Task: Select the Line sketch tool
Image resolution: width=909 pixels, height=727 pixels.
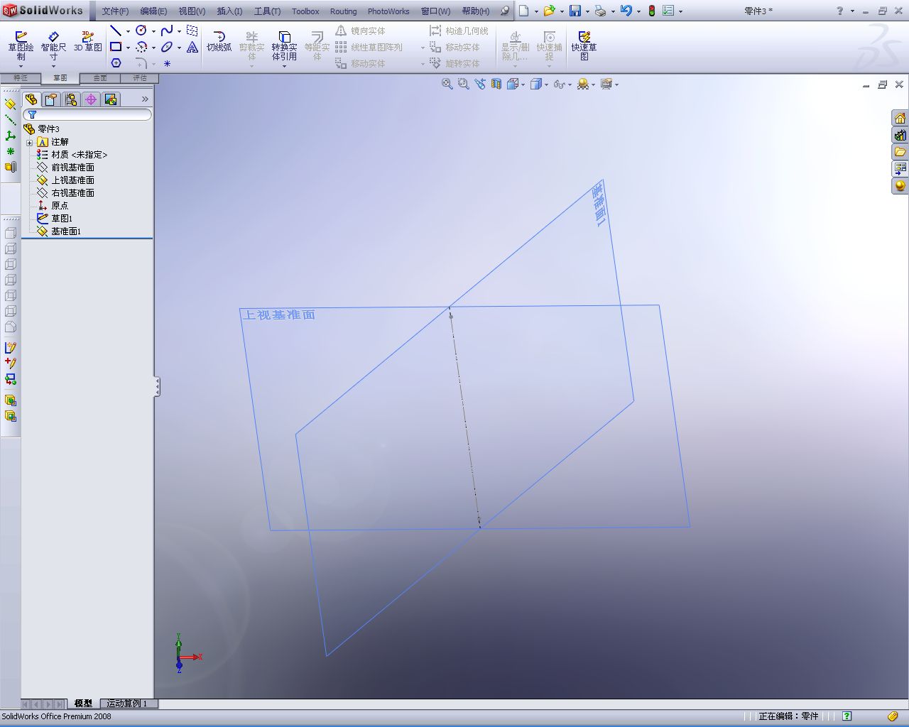Action: tap(116, 31)
